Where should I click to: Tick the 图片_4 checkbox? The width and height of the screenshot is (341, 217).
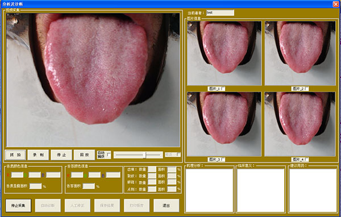click(306, 160)
